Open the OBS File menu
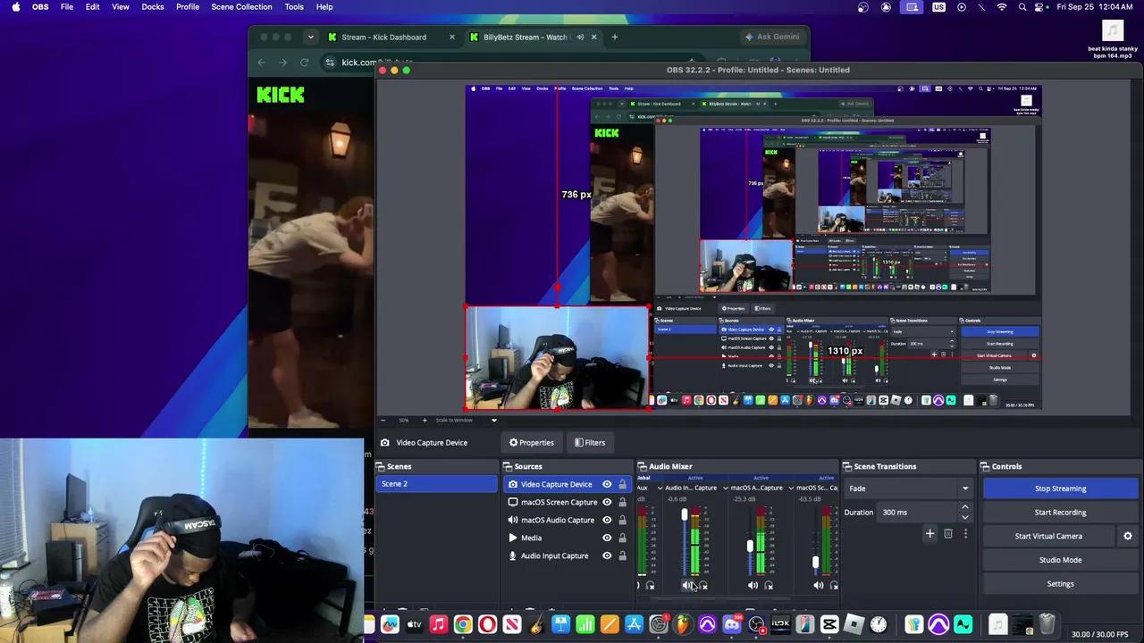Screen dimensions: 1144x643 [x=67, y=7]
